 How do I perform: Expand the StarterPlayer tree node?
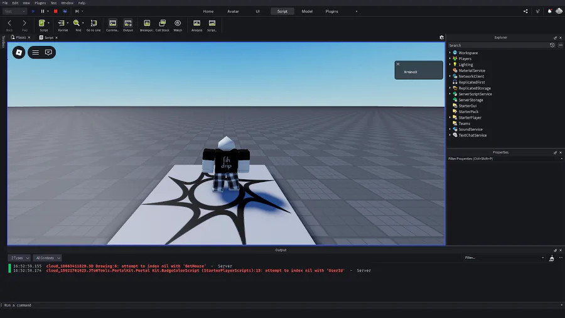pos(449,118)
